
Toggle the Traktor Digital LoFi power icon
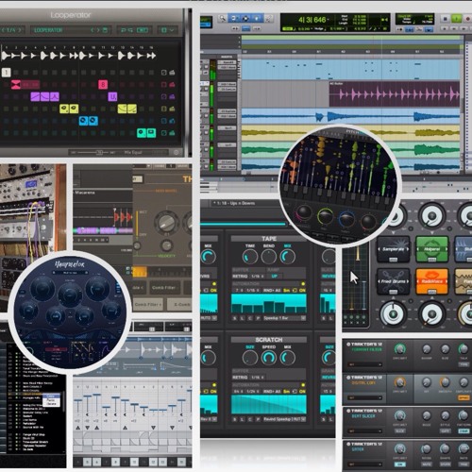(x=348, y=378)
